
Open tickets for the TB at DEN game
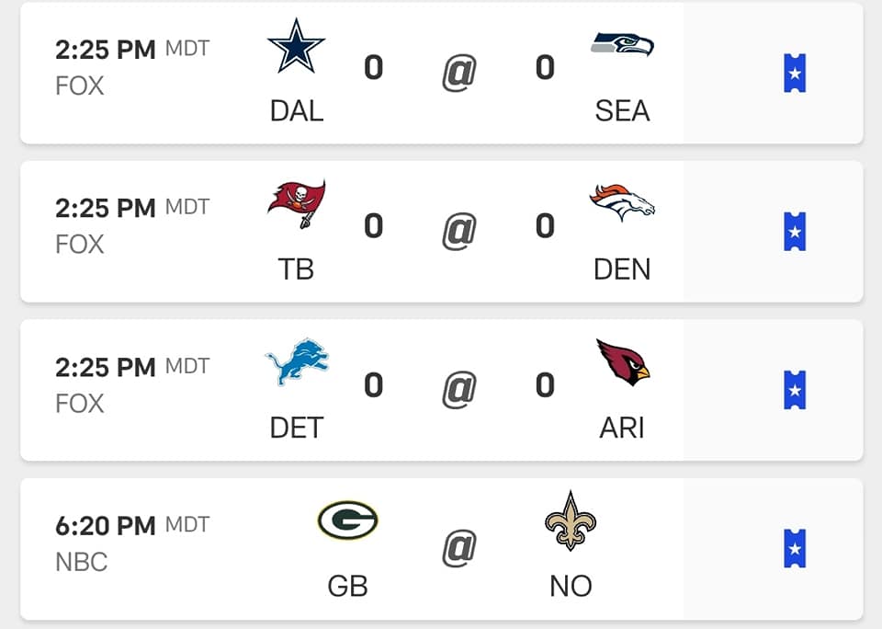point(795,232)
